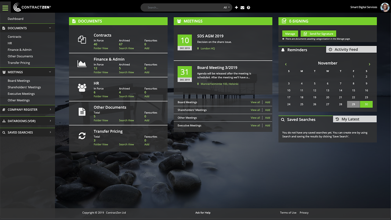The width and height of the screenshot is (391, 220).
Task: Go to next month in calendar
Action: point(369,64)
